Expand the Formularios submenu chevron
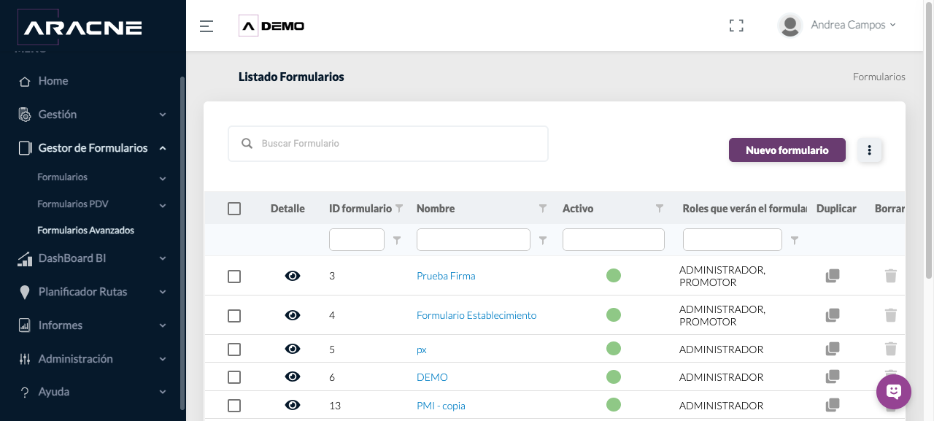 click(x=163, y=178)
